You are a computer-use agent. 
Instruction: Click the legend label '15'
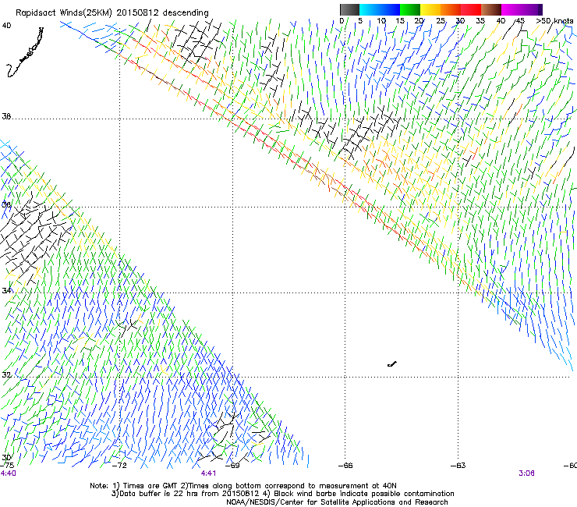pos(400,20)
